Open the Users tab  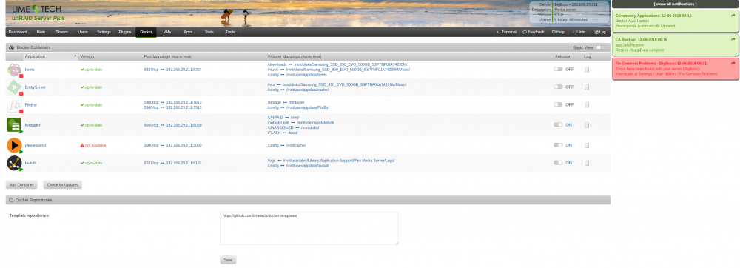pos(83,32)
